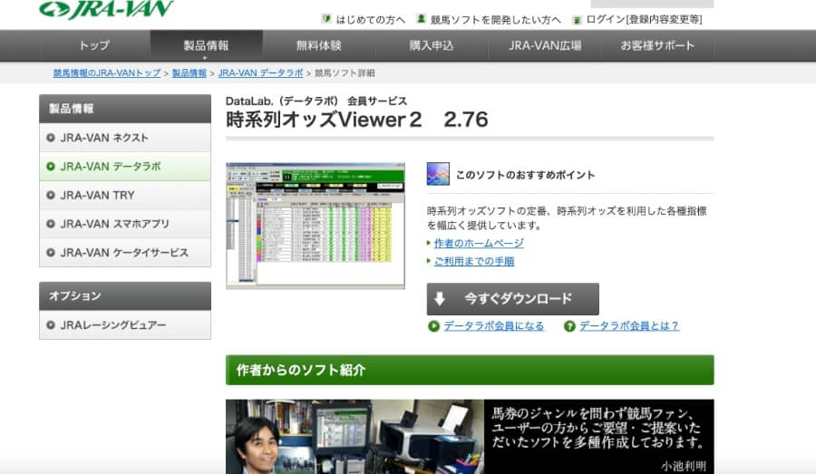The height and width of the screenshot is (474, 816).
Task: Click the 製品情報 breadcrumb link
Action: click(189, 73)
